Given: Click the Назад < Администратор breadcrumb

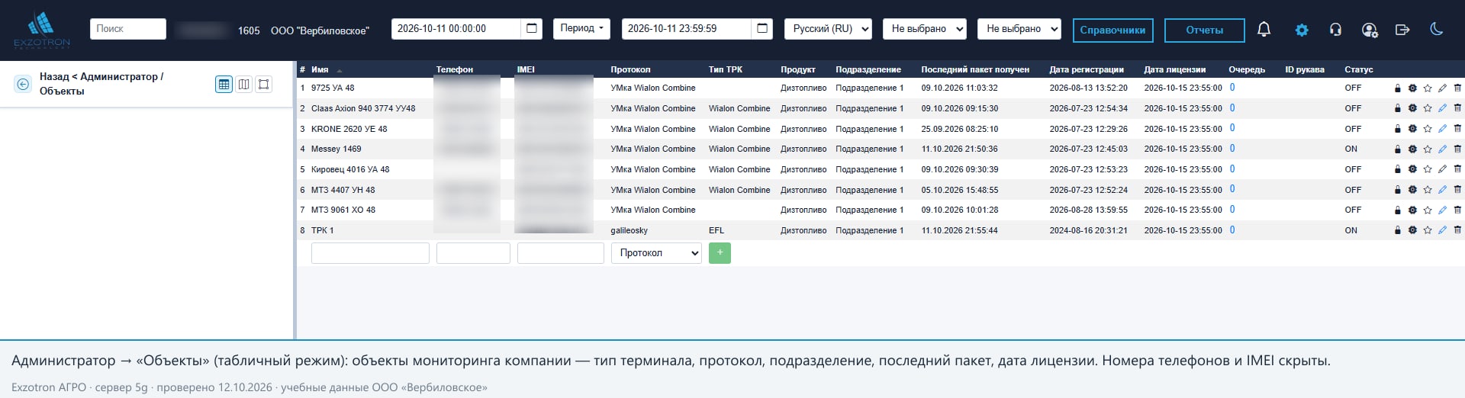Looking at the screenshot, I should pos(101,84).
